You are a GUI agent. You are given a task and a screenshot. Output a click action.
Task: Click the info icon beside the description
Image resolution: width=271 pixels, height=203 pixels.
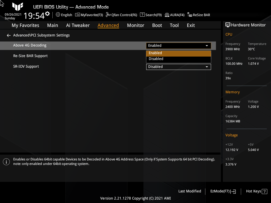6,162
